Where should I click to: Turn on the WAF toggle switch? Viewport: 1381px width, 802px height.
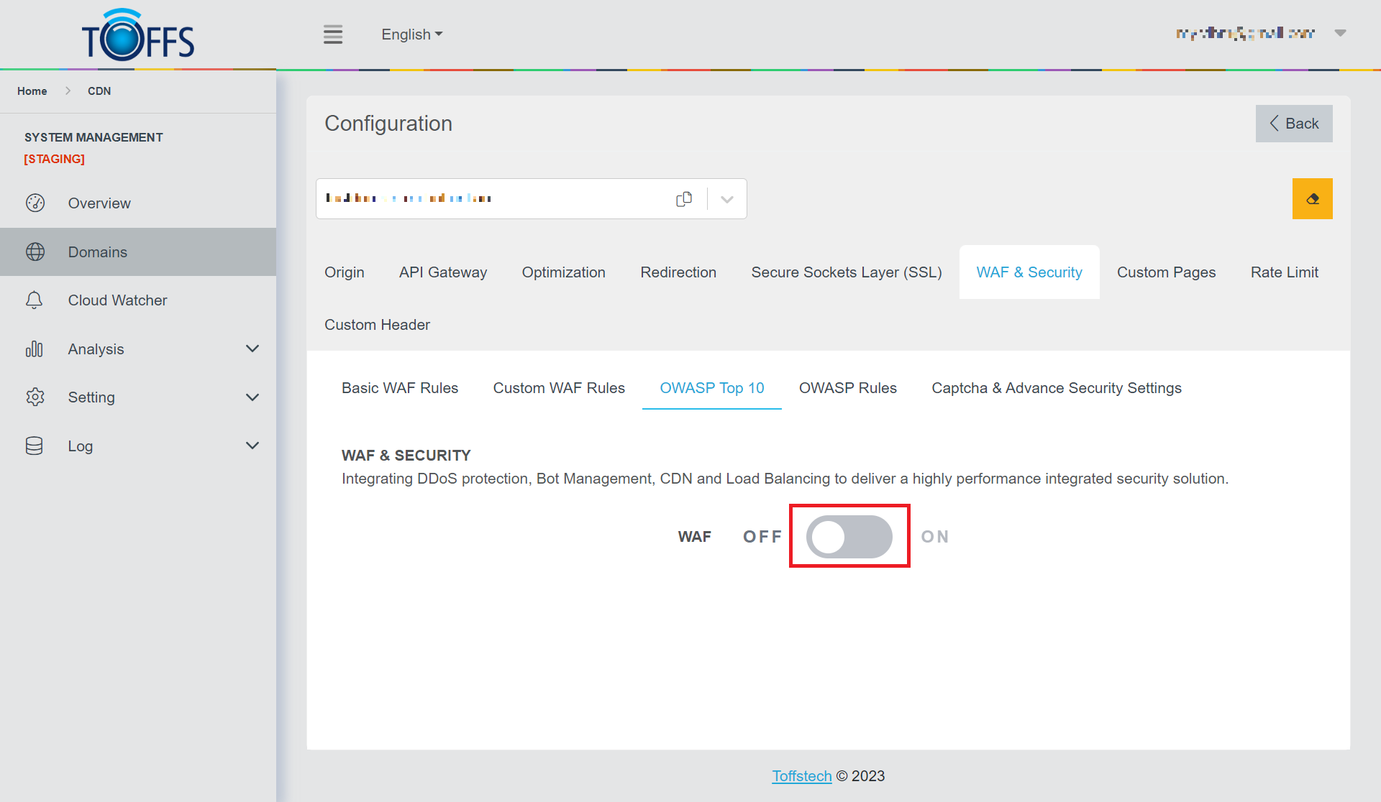pyautogui.click(x=849, y=537)
